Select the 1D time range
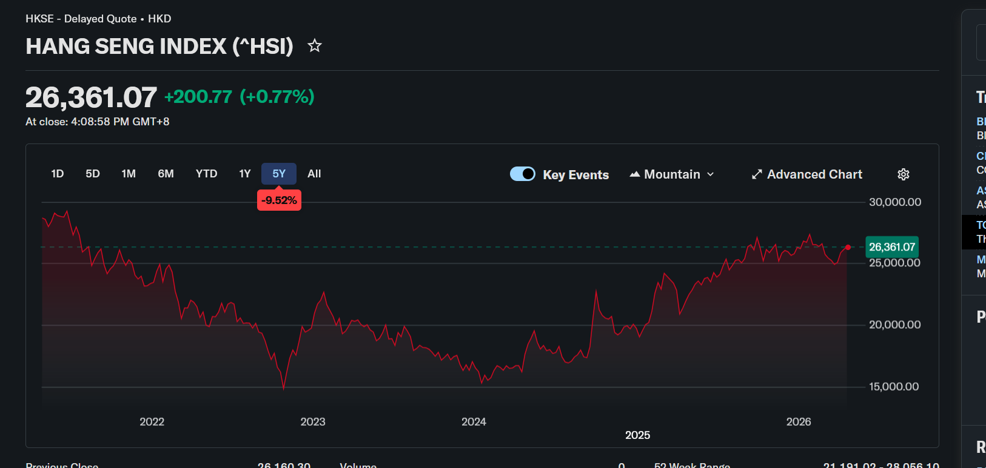This screenshot has width=986, height=468. (58, 174)
